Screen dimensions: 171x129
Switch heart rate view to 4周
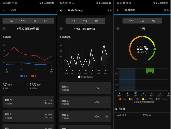pyautogui.click(x=34, y=21)
